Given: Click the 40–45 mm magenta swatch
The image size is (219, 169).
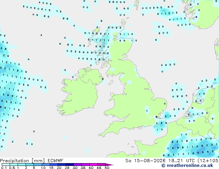Looking at the screenshot, I should click(x=94, y=165).
